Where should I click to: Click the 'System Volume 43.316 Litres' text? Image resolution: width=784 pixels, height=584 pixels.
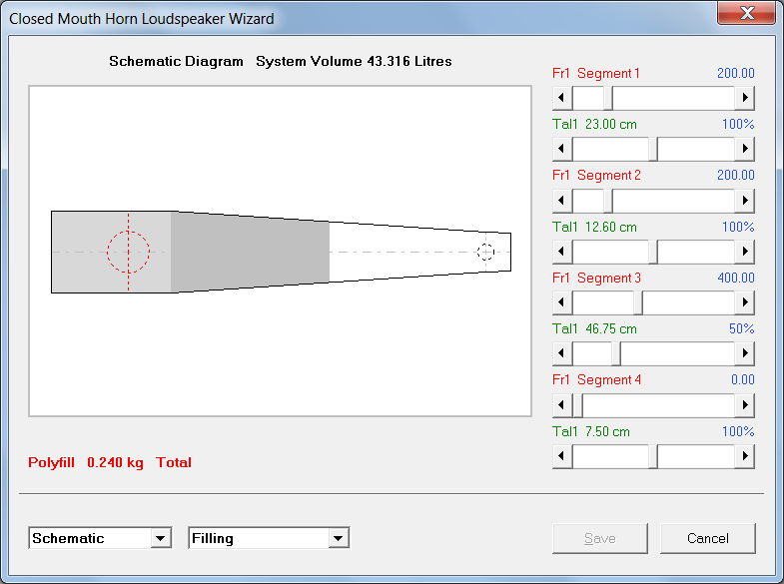pyautogui.click(x=354, y=61)
